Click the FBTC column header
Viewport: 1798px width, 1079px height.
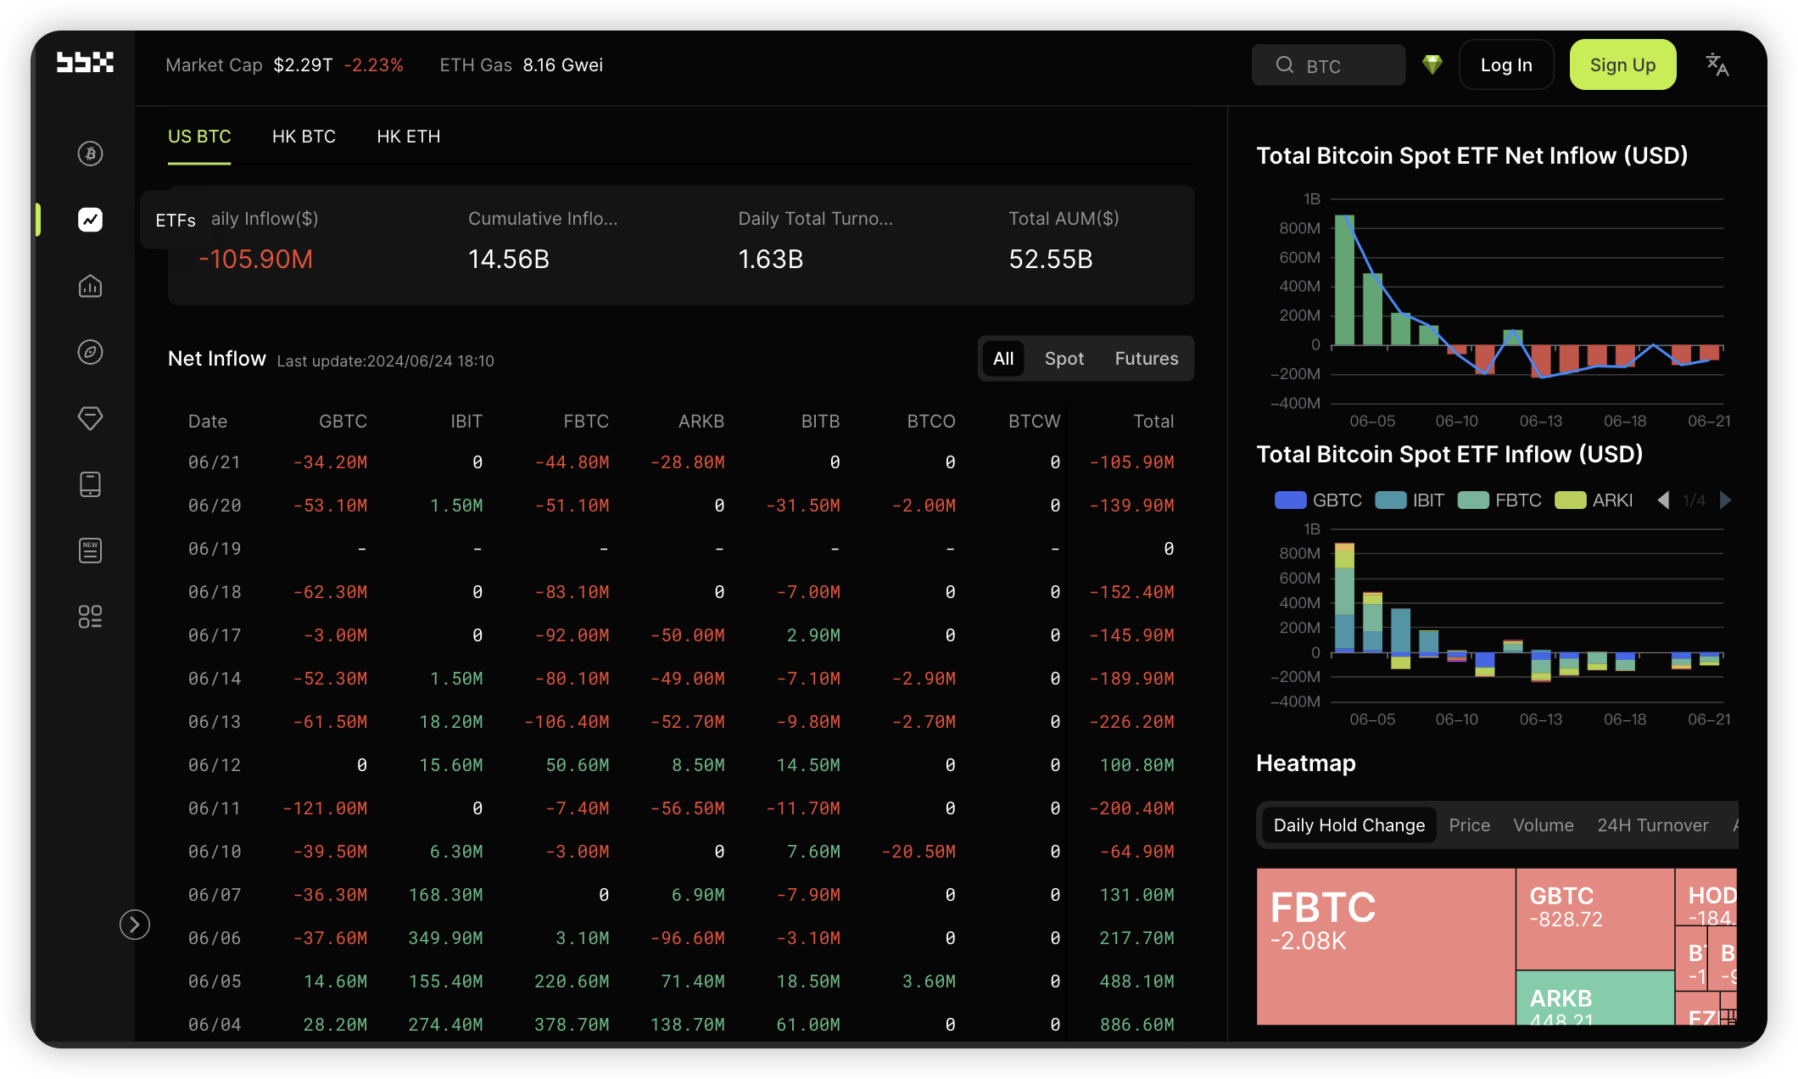click(x=586, y=422)
